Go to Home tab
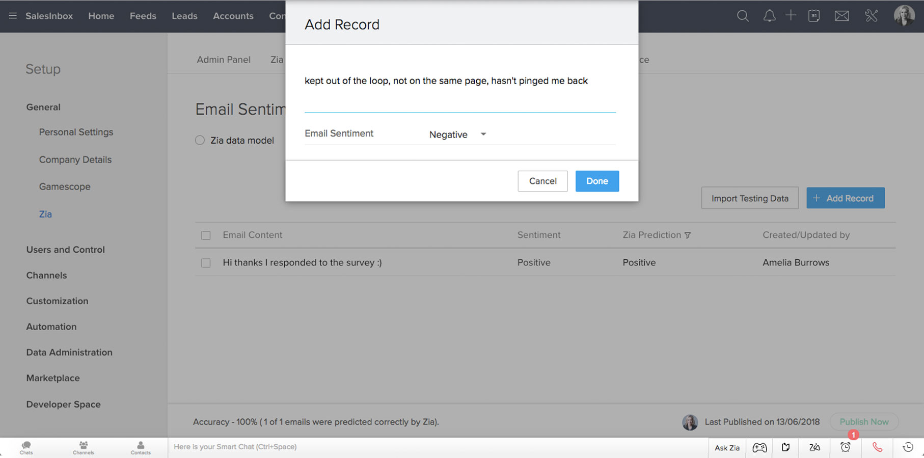 pyautogui.click(x=101, y=16)
